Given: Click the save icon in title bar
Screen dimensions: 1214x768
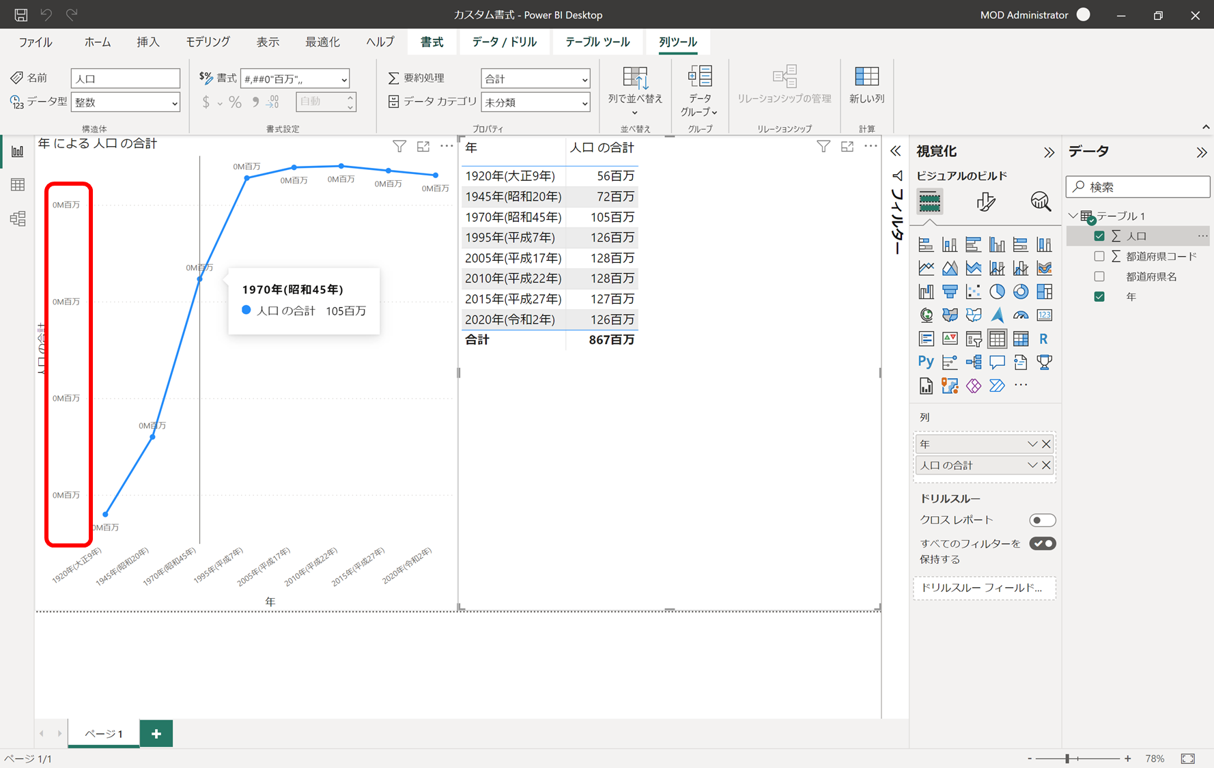Looking at the screenshot, I should pyautogui.click(x=21, y=14).
